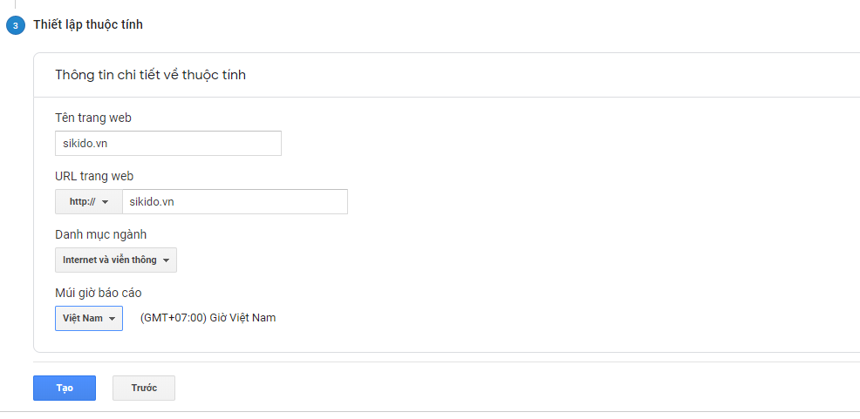Screen dimensions: 860x419
Task: Click into the URL trang web text field
Action: point(235,202)
